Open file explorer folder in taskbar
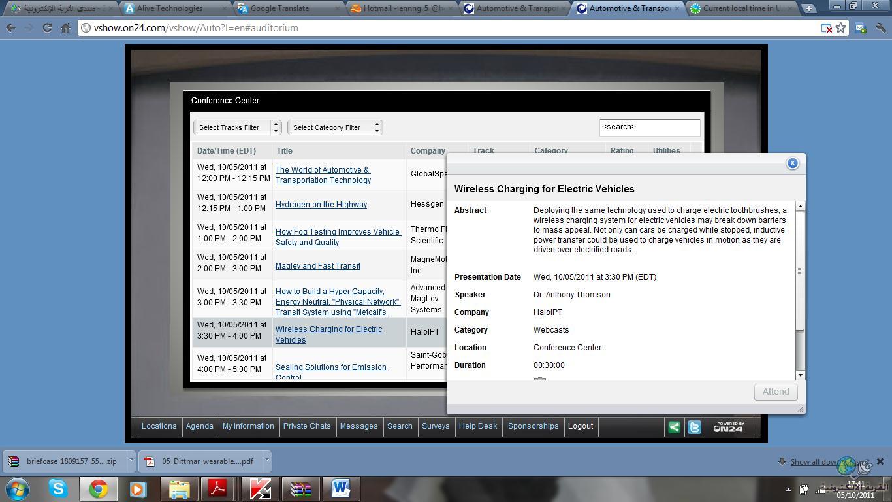The width and height of the screenshot is (892, 502). pos(179,489)
